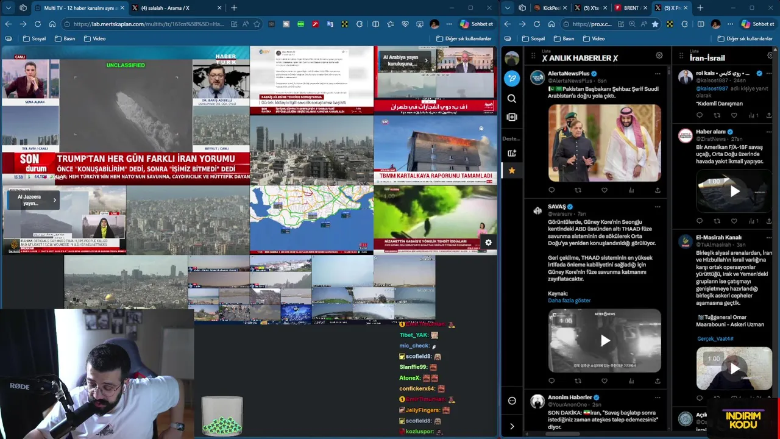Open the El-Masirah Kanalı profile name
Viewport: 780px width, 439px height.
pyautogui.click(x=718, y=237)
